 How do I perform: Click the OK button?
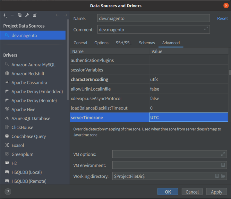[x=168, y=192]
